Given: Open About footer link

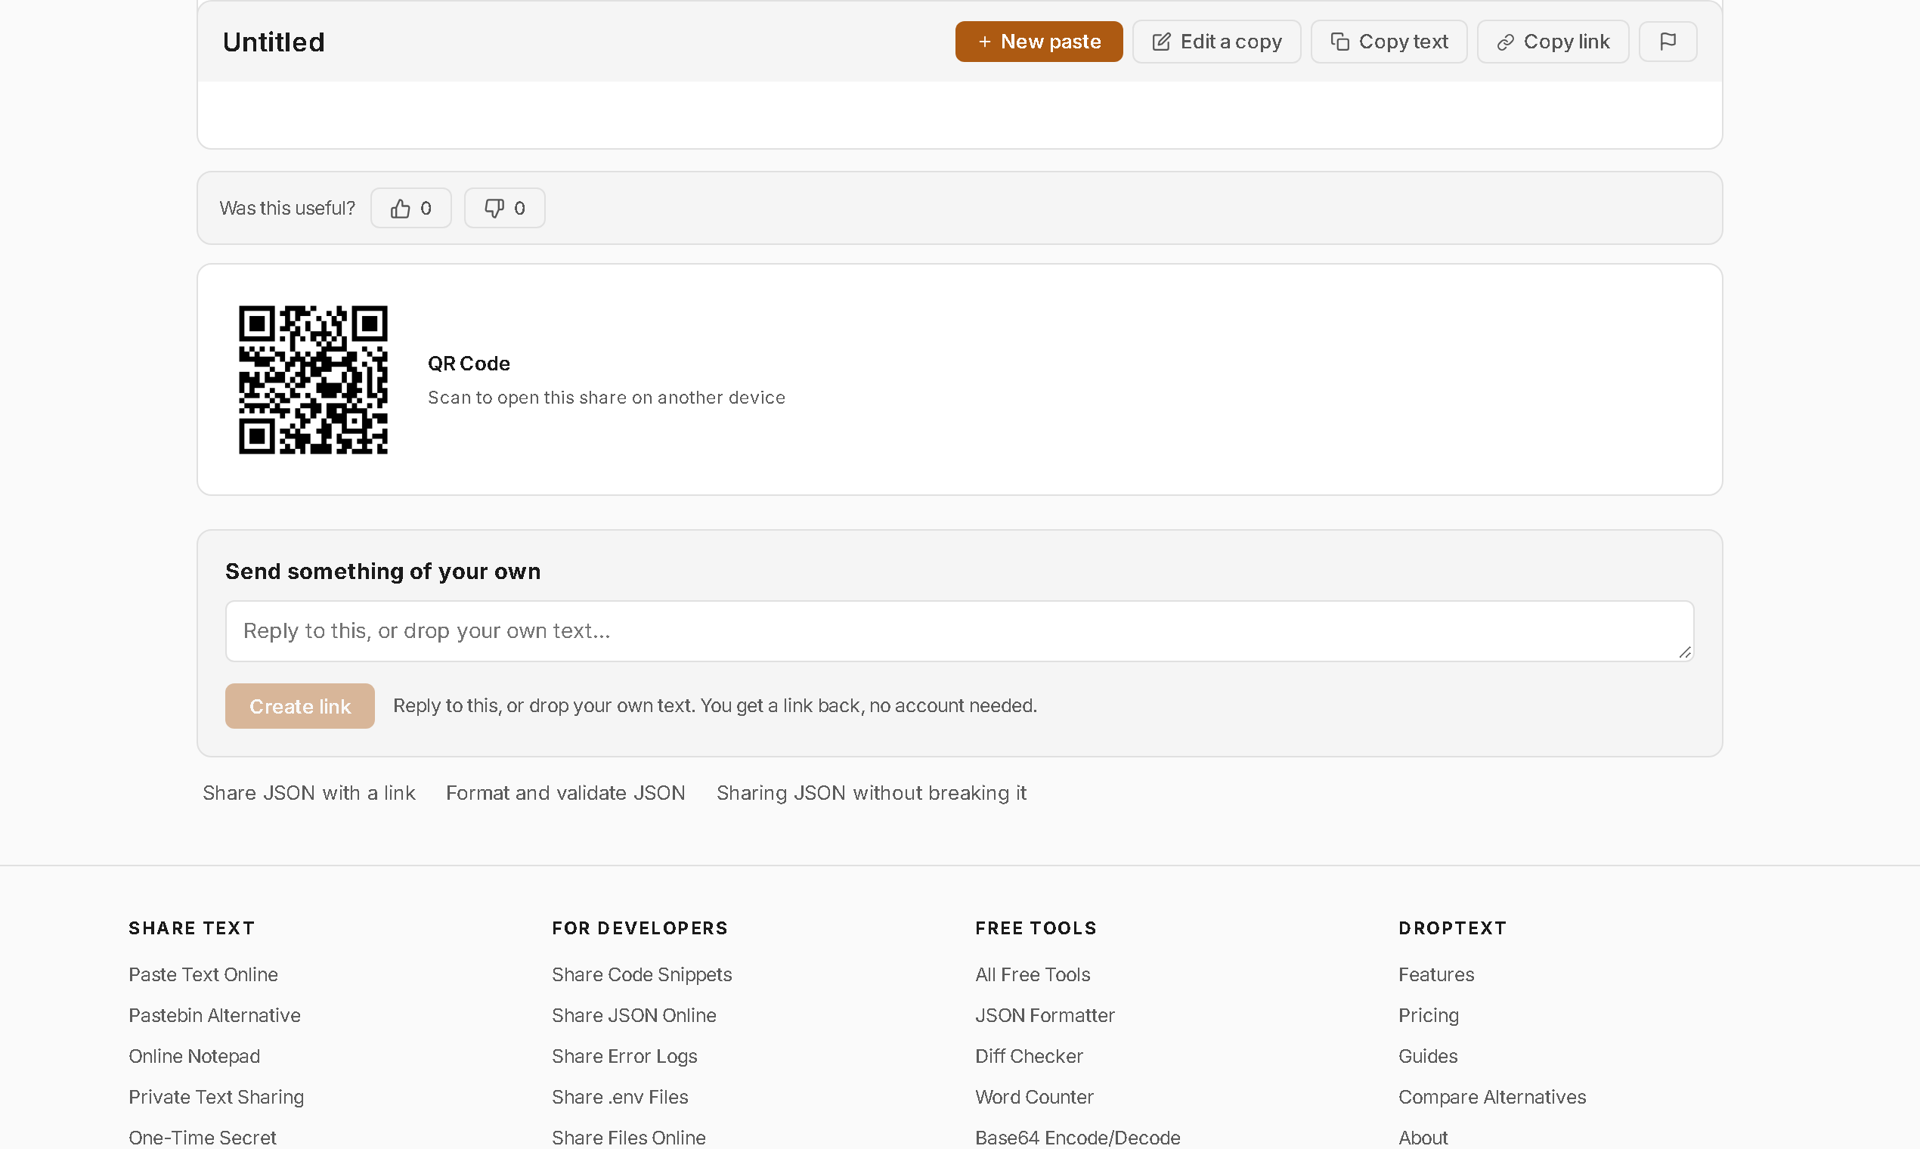Looking at the screenshot, I should pyautogui.click(x=1423, y=1138).
